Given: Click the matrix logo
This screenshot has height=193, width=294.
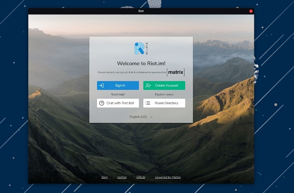Looking at the screenshot, I should point(176,72).
